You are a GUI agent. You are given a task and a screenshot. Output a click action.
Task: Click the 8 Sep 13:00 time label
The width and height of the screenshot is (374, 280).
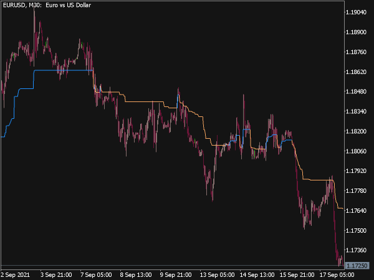[136, 275]
